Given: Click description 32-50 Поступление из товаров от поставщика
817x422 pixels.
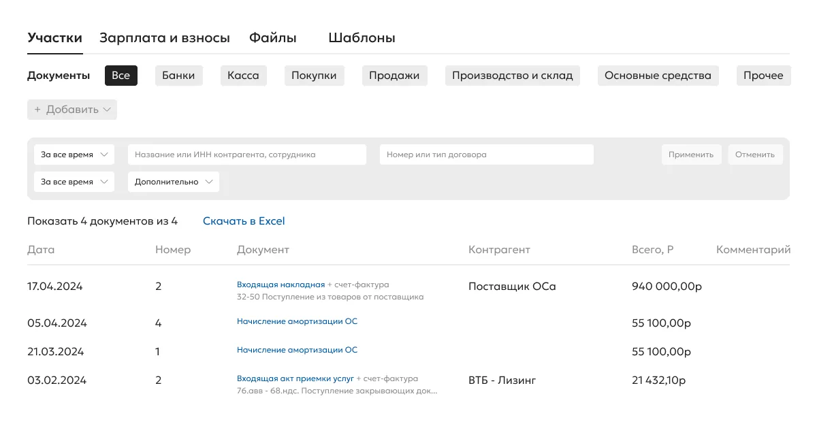Looking at the screenshot, I should click(x=330, y=297).
